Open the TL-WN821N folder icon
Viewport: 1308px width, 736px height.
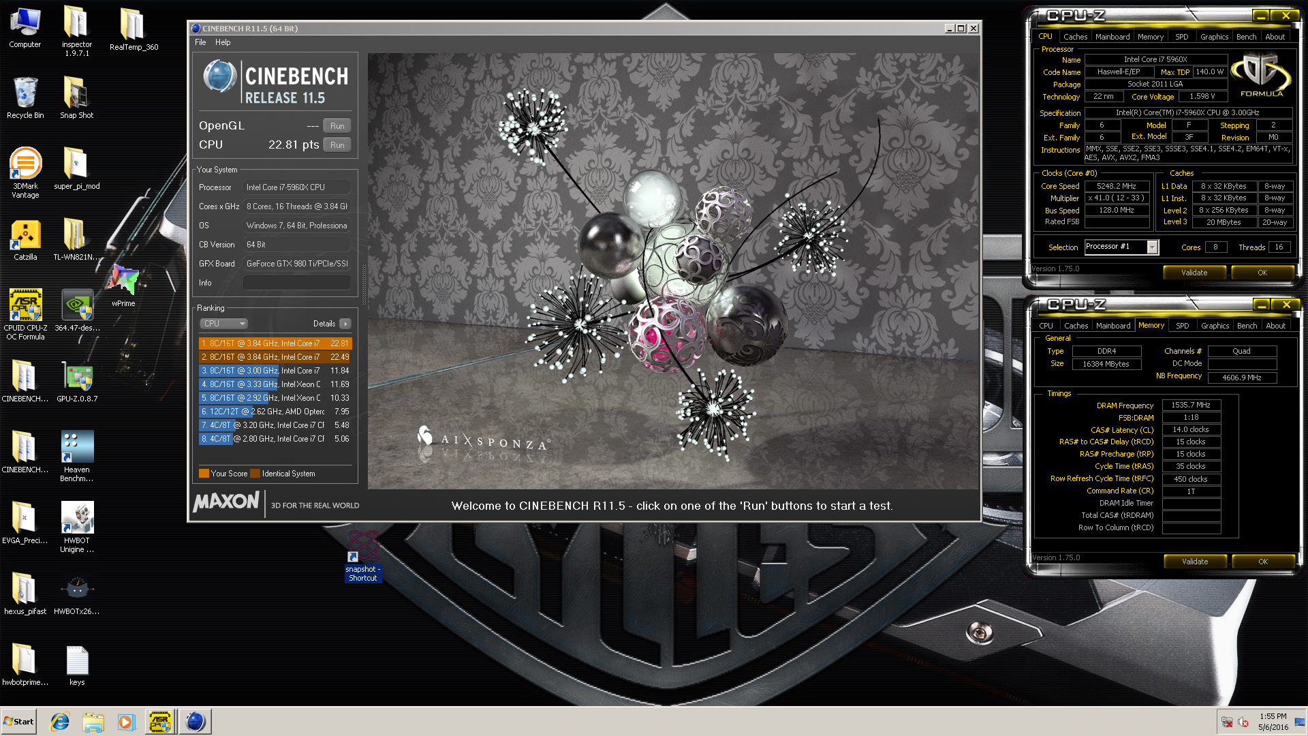(x=76, y=240)
